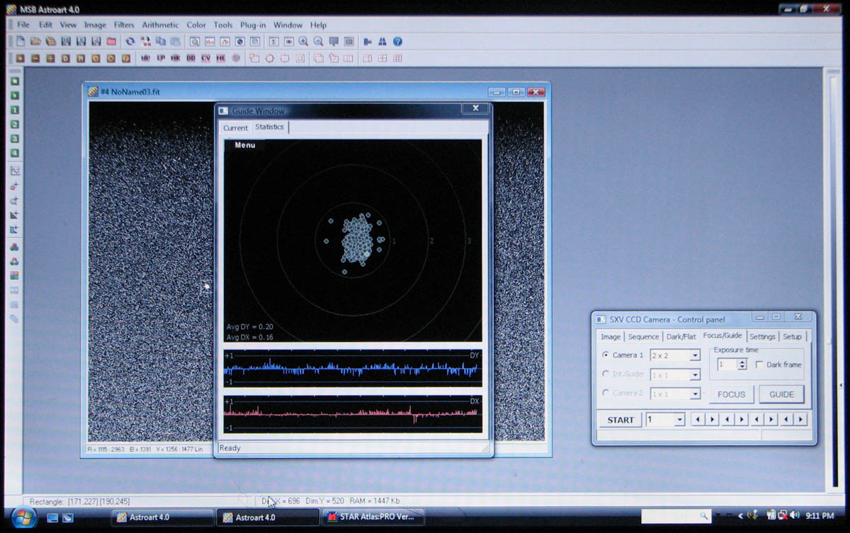
Task: Click the Ready status text in Guide Window
Action: pos(229,448)
